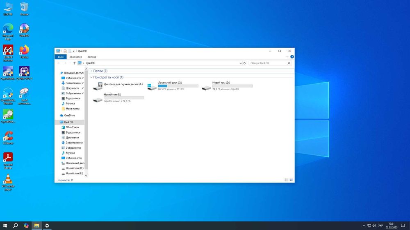Image resolution: width=410 pixels, height=230 pixels.
Task: Refresh the Цей ПК view
Action: coord(244,63)
